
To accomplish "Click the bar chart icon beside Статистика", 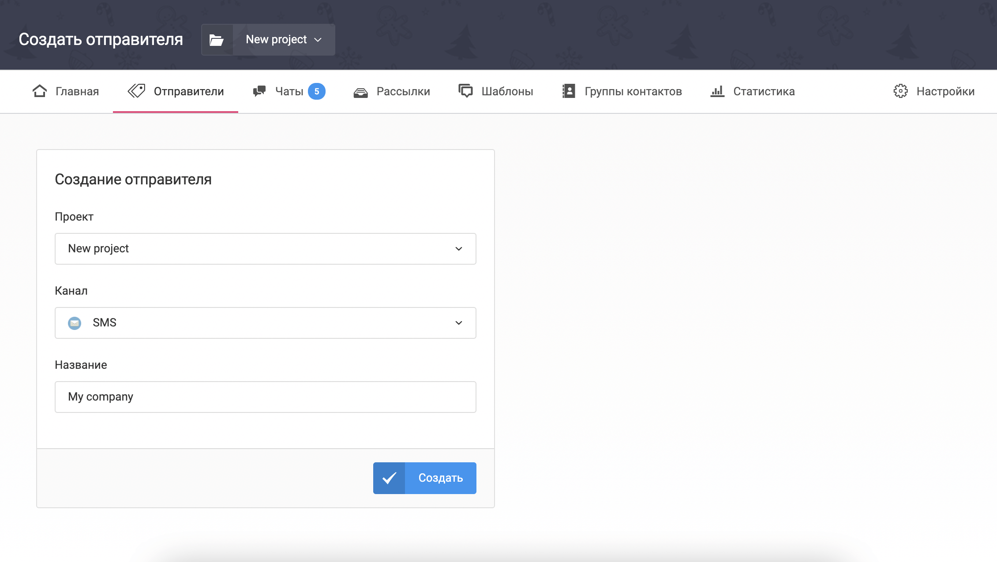I will point(717,91).
